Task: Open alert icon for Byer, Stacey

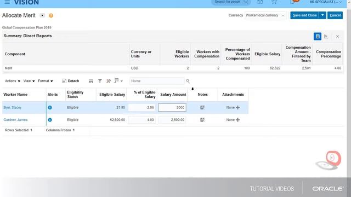Action: (50, 107)
